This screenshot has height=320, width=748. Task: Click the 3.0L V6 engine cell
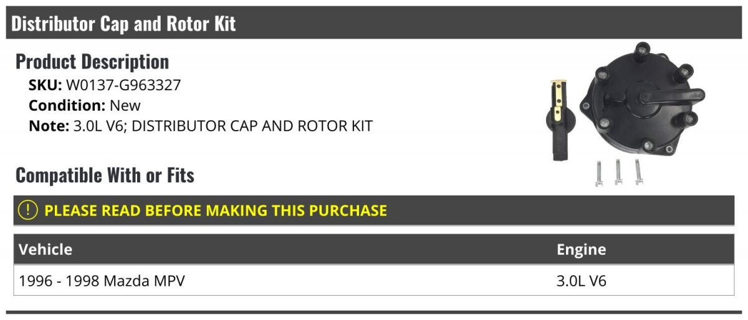coord(581,281)
